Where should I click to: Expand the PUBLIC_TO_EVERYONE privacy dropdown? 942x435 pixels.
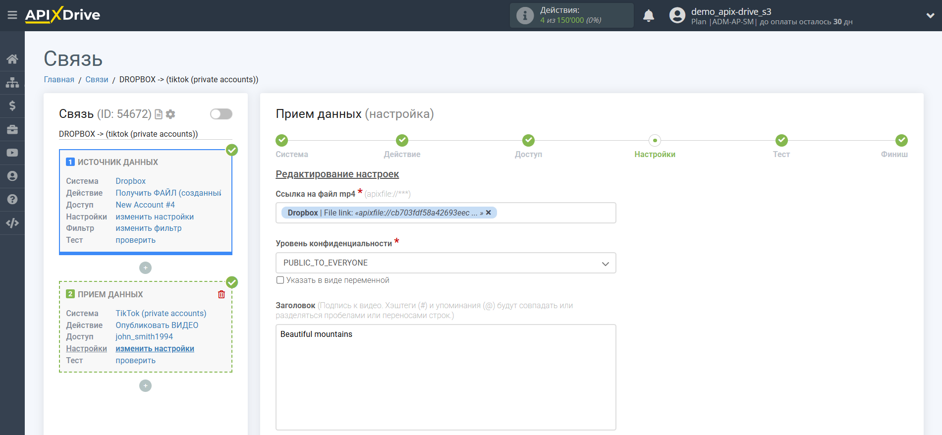tap(445, 263)
